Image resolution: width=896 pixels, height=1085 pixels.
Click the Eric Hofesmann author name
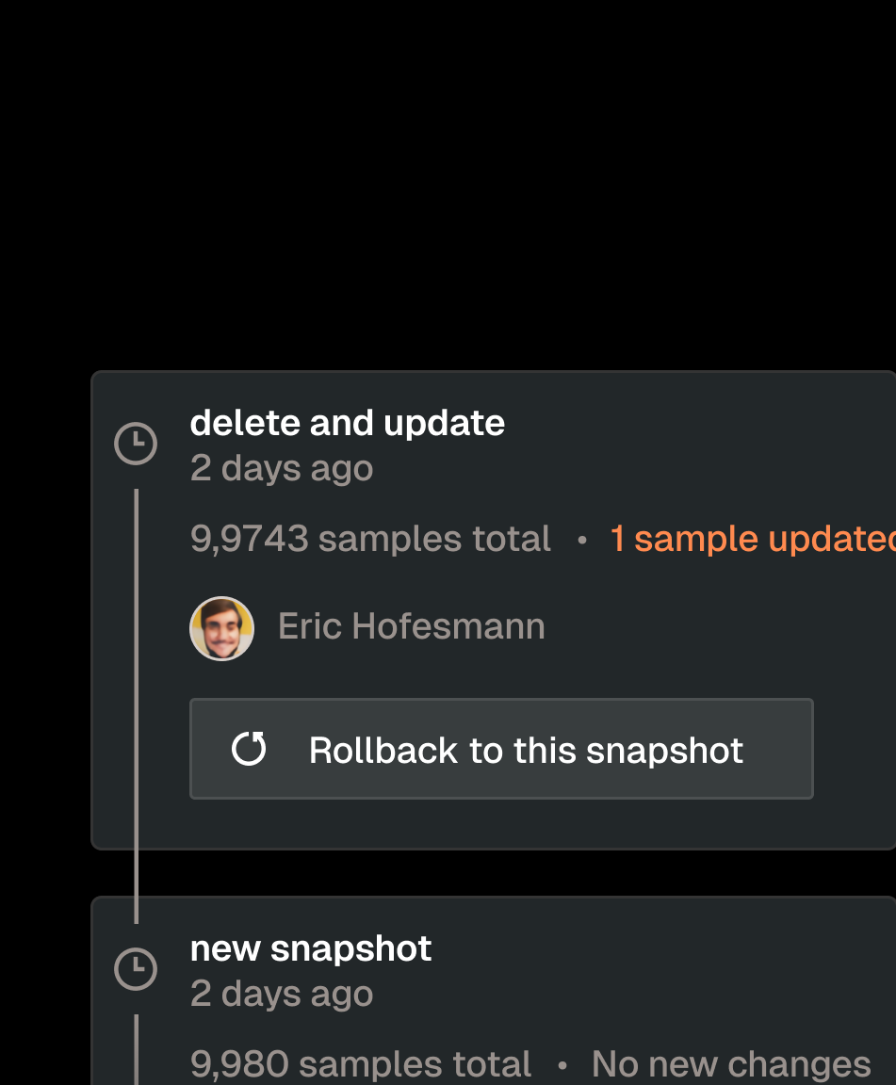coord(411,625)
